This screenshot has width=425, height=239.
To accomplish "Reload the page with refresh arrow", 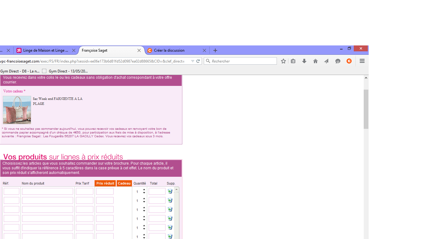I will coord(198,61).
